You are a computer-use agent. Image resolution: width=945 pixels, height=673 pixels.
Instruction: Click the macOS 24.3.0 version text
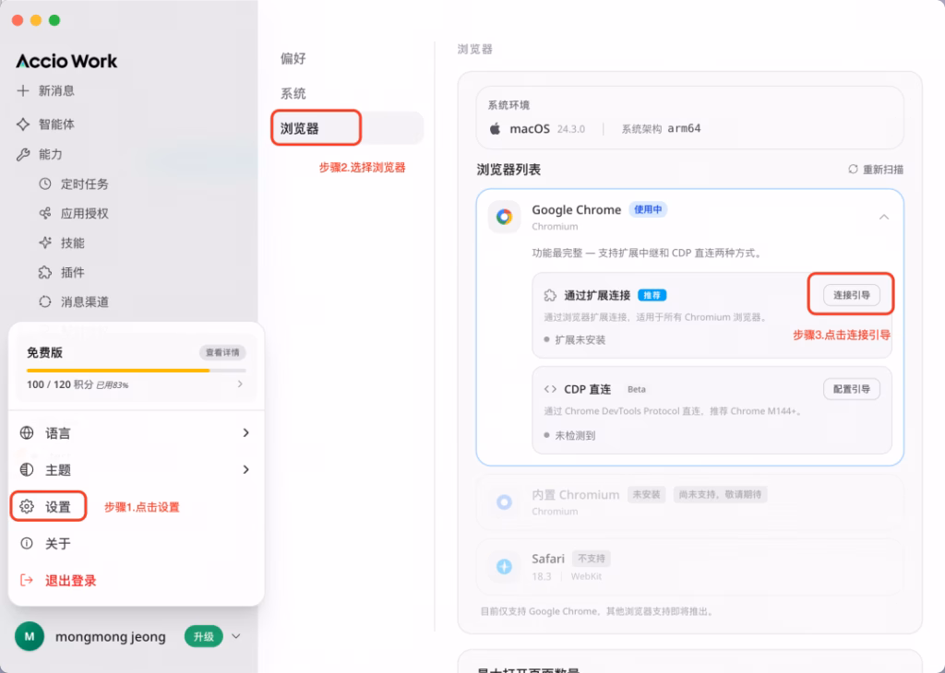click(x=547, y=129)
